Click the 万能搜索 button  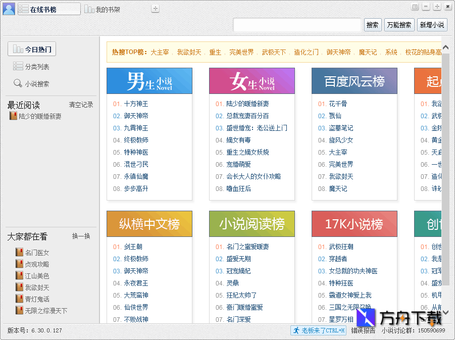[399, 24]
